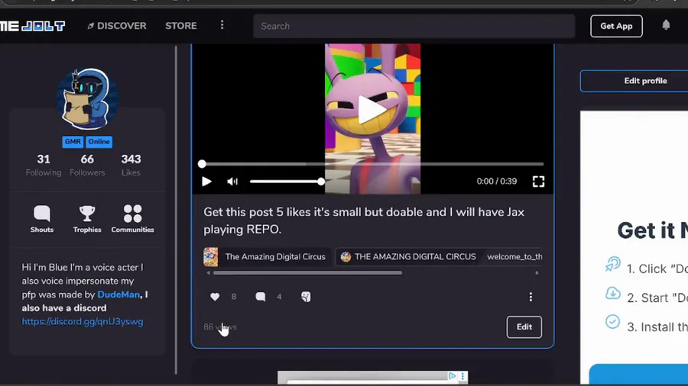
Task: Click the 8 likes count
Action: click(x=234, y=297)
